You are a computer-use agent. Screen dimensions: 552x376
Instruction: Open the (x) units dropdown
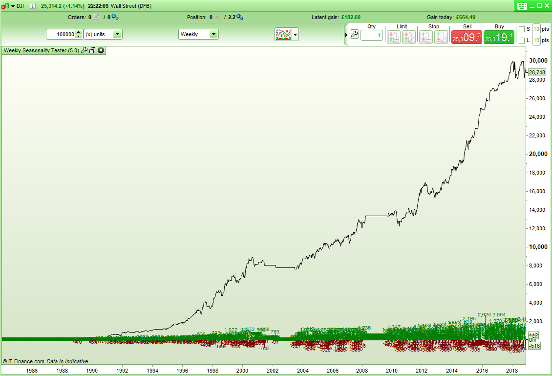click(117, 34)
